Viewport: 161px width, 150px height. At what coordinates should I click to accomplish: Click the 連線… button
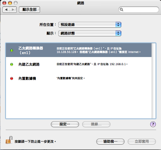(x=96, y=124)
